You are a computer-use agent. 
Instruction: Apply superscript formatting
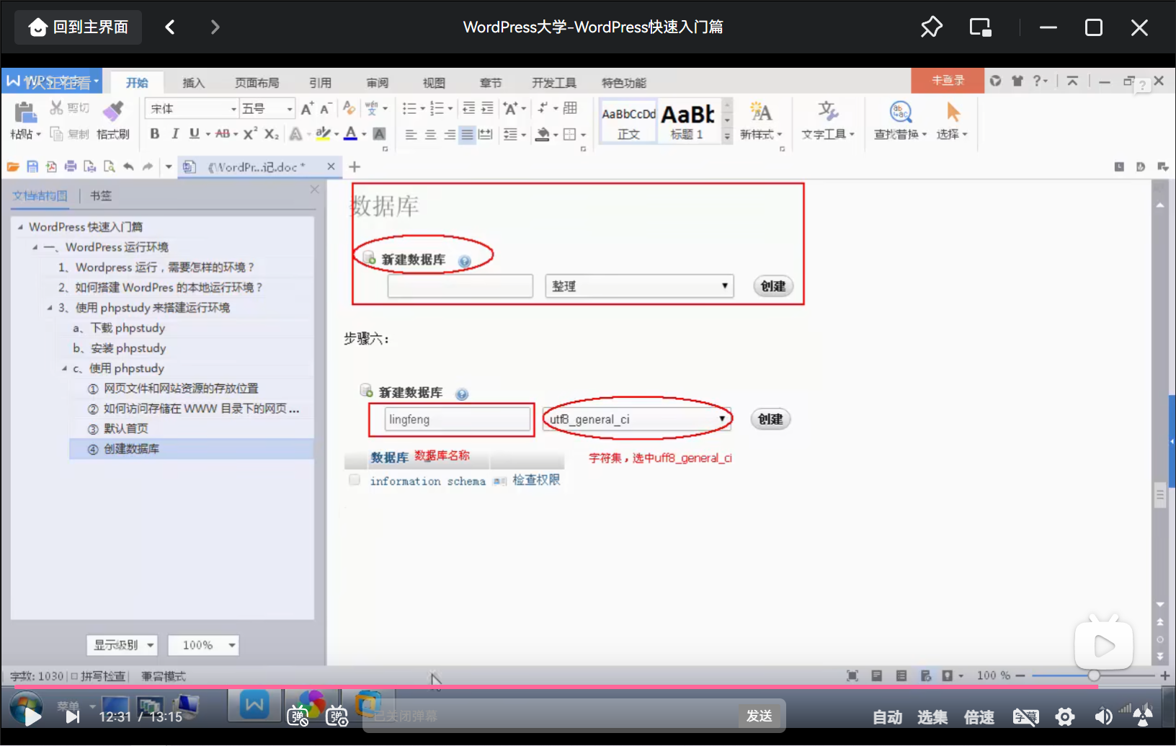click(x=250, y=134)
